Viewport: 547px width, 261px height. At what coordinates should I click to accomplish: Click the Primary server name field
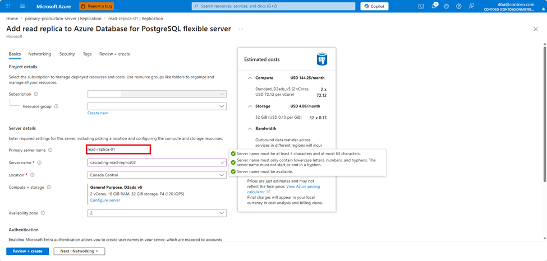119,150
